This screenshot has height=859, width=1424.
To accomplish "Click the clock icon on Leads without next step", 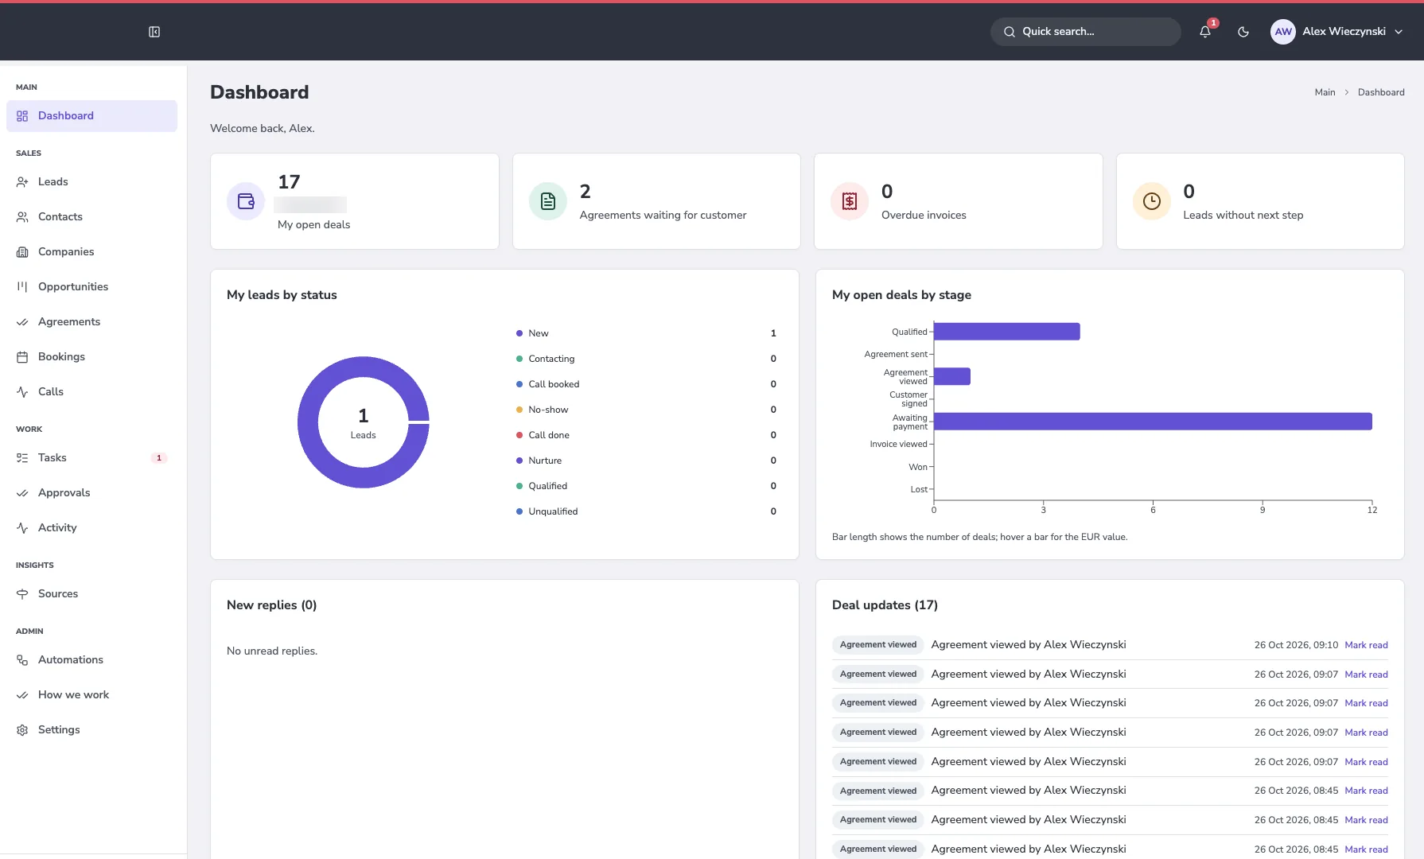I will (1152, 201).
